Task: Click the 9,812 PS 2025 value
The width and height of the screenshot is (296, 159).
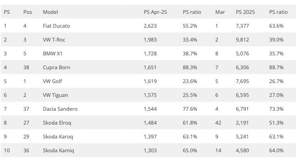Action: click(242, 40)
